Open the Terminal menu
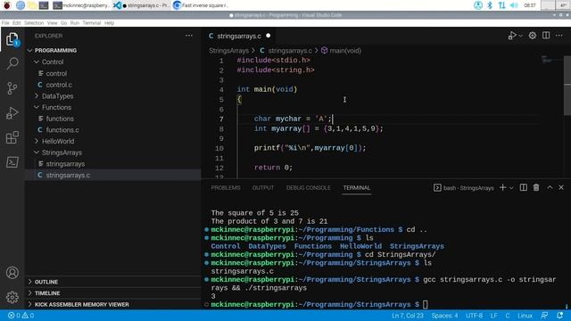 coord(91,23)
